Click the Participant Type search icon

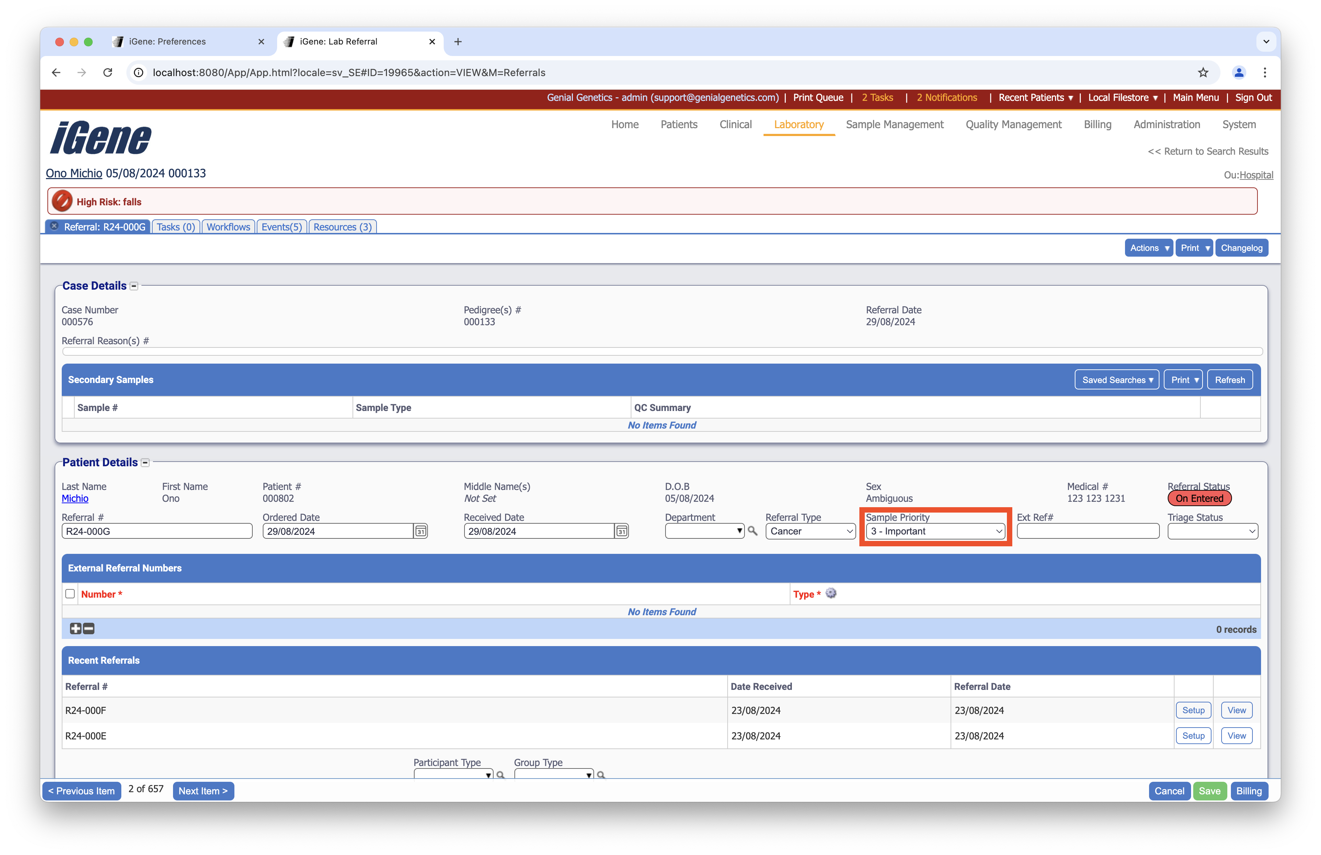coord(500,775)
